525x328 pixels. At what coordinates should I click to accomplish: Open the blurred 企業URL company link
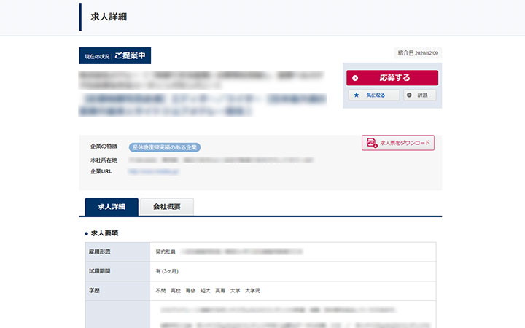click(x=153, y=171)
